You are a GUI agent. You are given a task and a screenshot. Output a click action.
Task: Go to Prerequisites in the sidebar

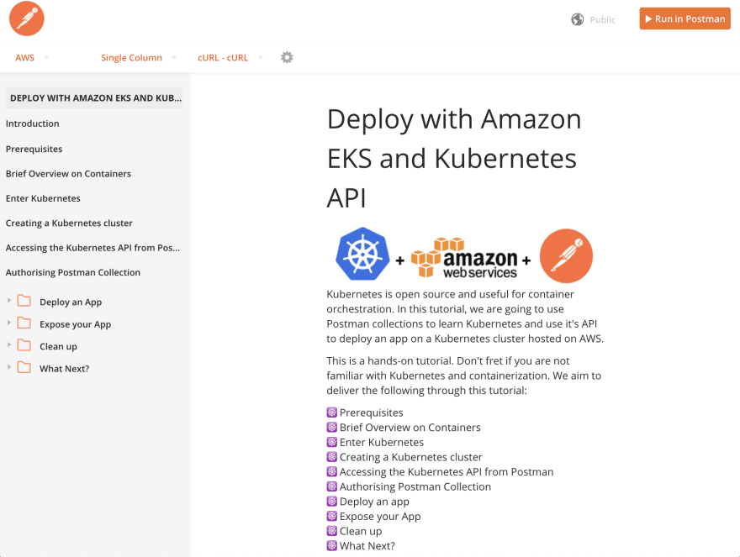pyautogui.click(x=34, y=149)
